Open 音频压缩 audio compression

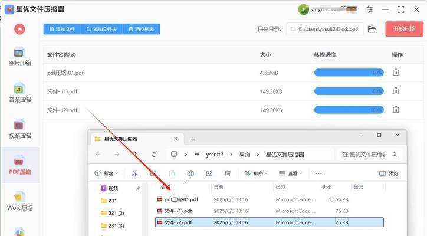click(x=19, y=93)
